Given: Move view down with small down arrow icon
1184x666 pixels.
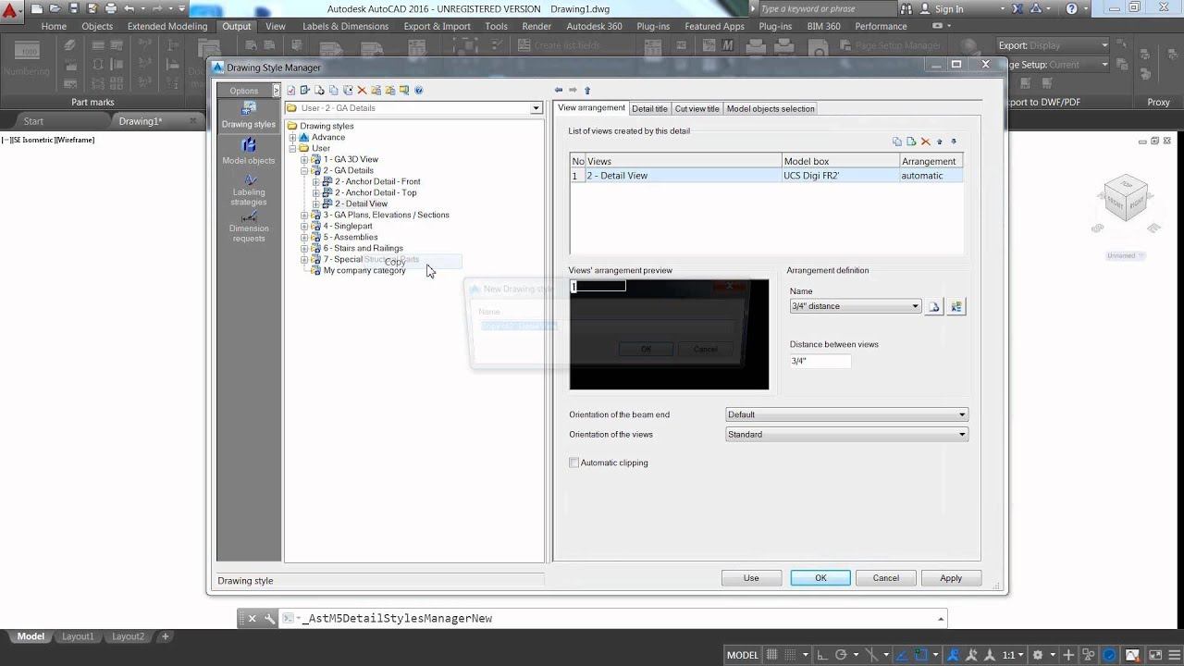Looking at the screenshot, I should tap(954, 142).
